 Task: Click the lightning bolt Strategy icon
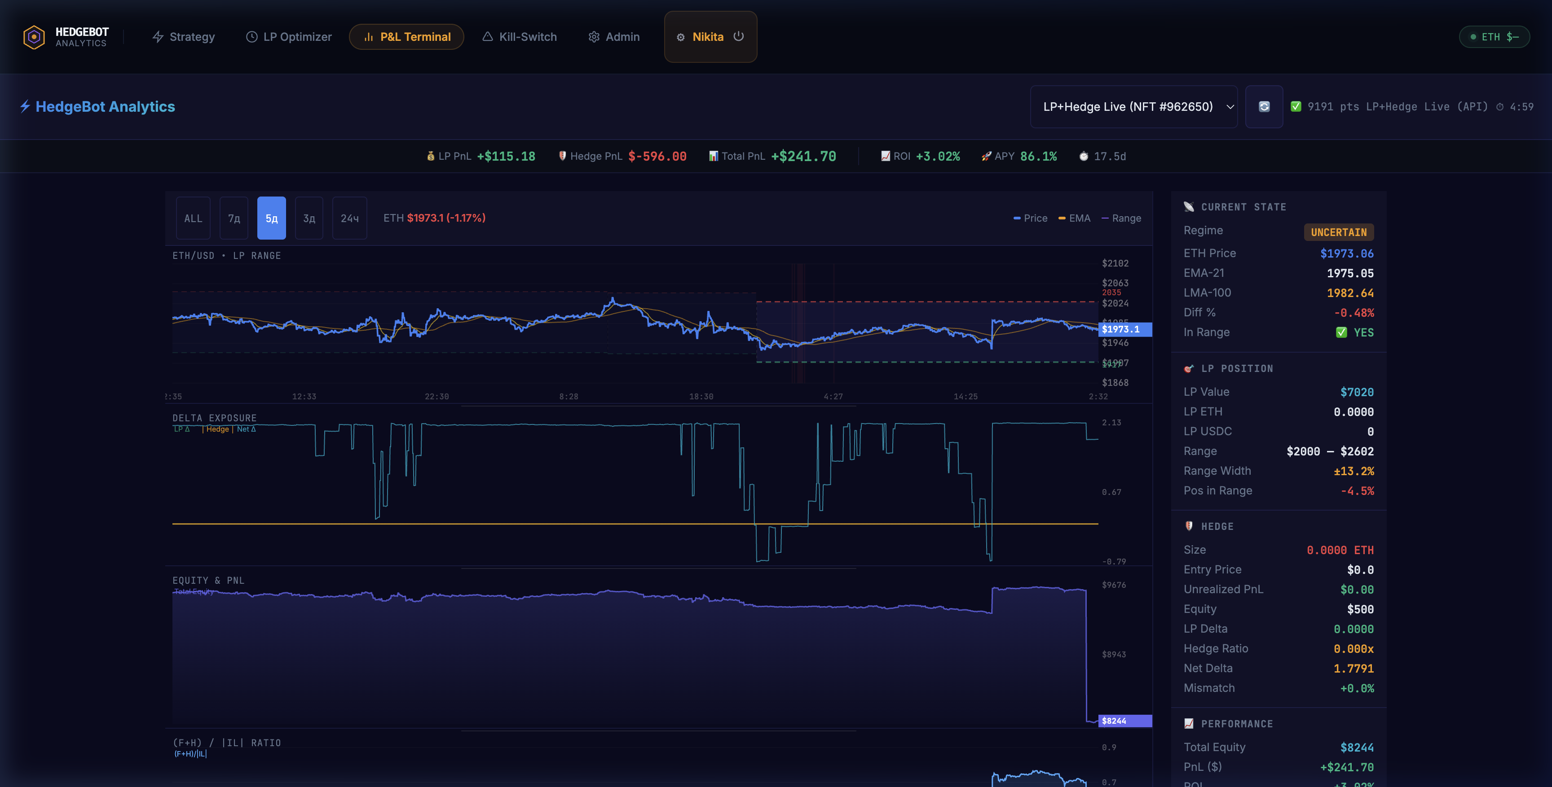tap(158, 37)
